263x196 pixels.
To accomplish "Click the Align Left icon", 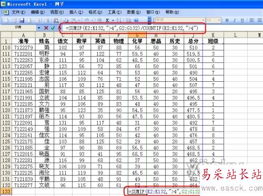I will (x=252, y=20).
